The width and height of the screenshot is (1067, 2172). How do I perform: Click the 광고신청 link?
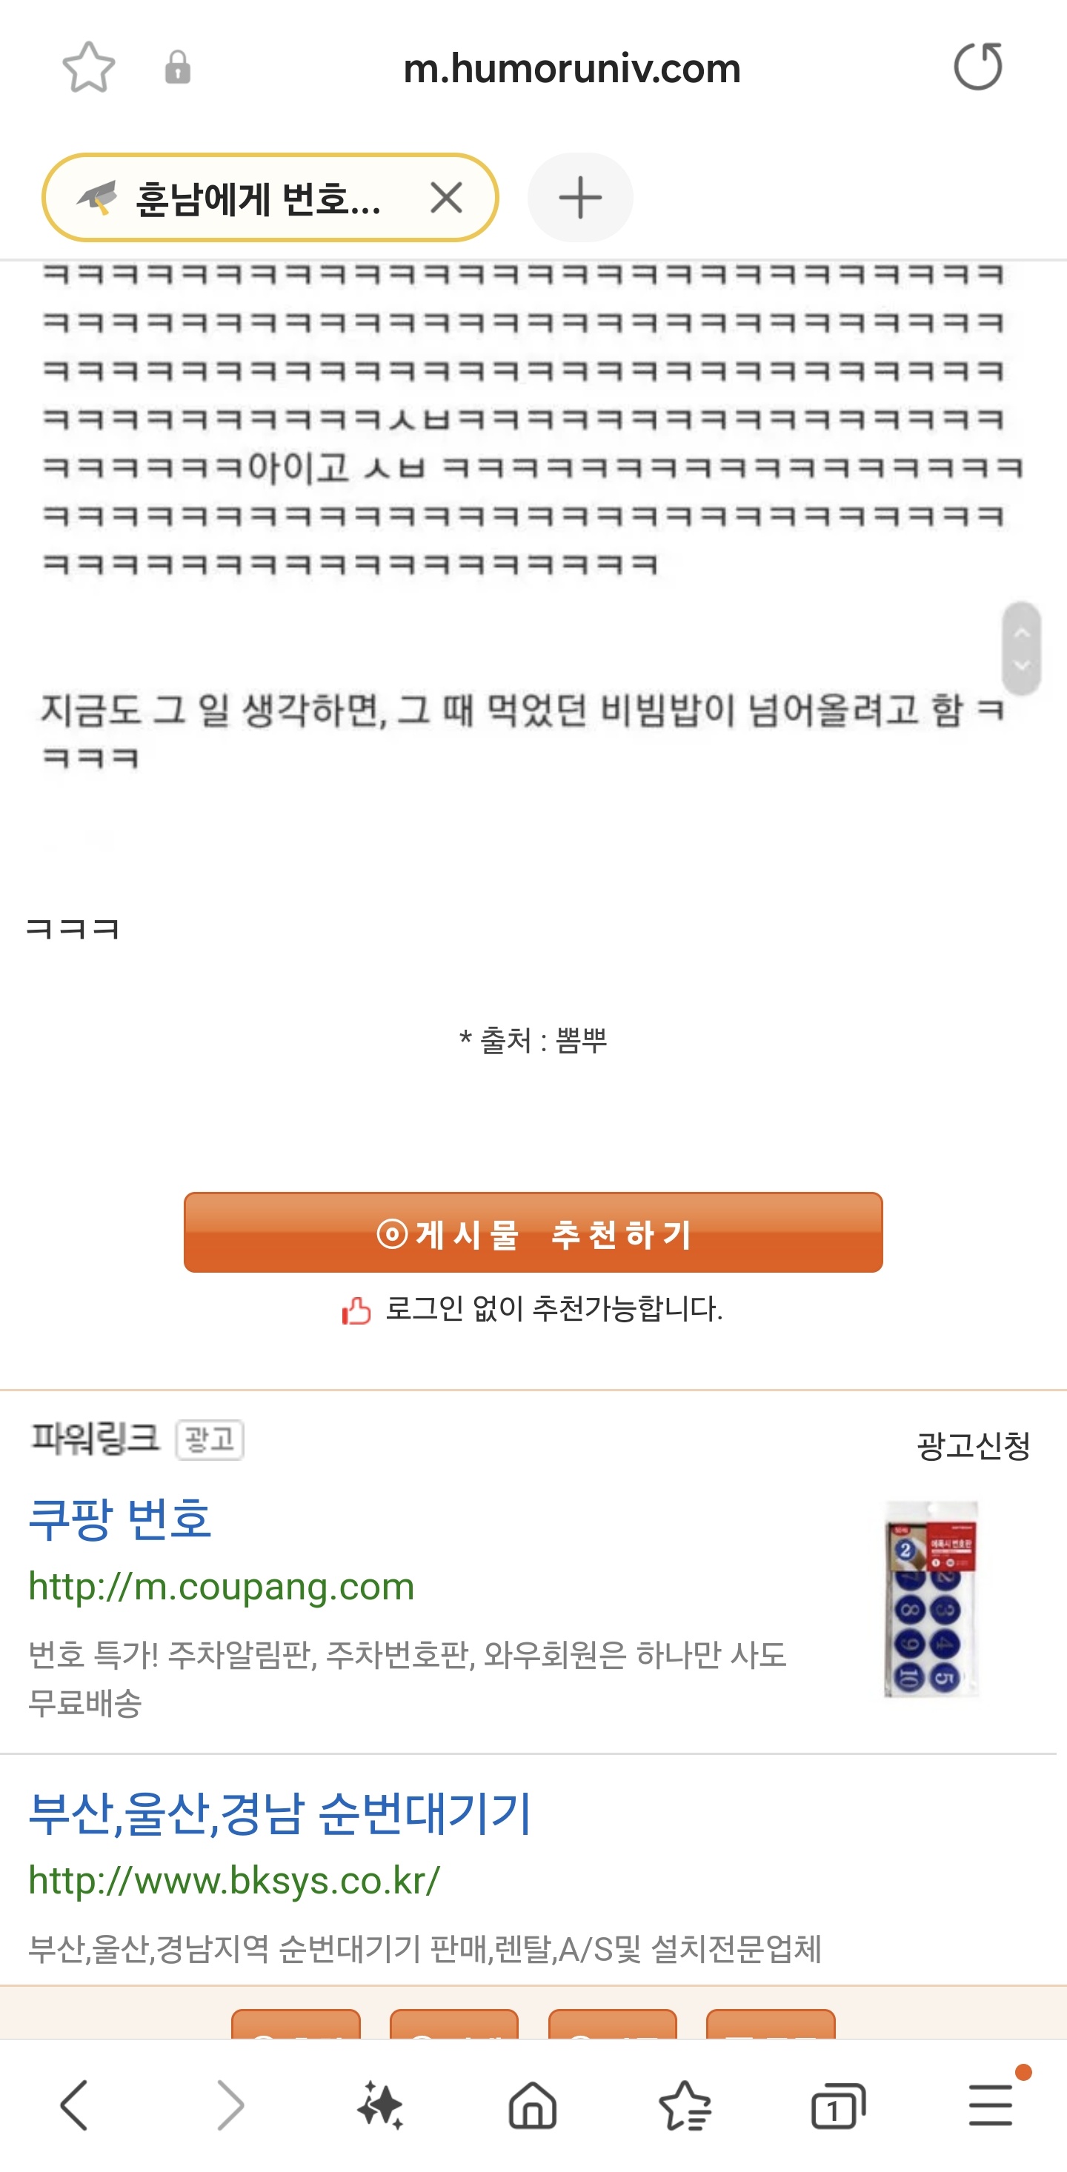pyautogui.click(x=973, y=1445)
